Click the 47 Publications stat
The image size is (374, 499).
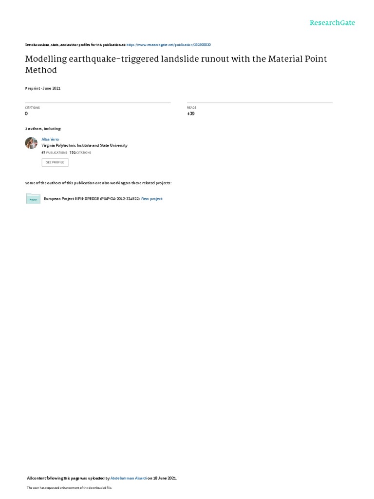[55, 153]
